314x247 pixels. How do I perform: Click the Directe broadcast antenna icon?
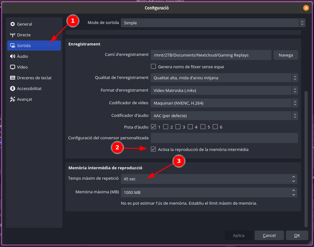[x=13, y=35]
